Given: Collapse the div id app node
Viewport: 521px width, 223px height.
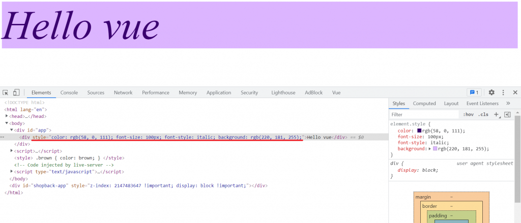Looking at the screenshot, I should (x=11, y=130).
